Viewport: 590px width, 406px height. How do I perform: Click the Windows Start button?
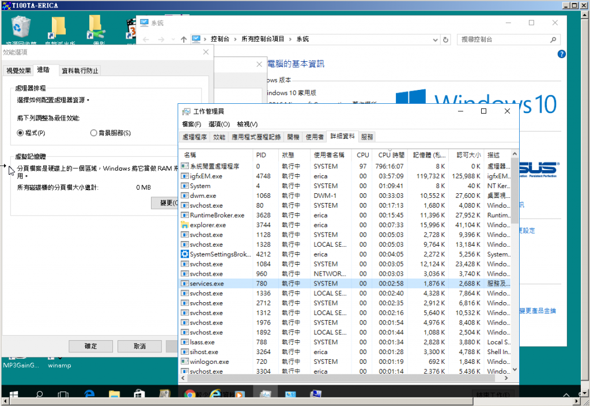click(14, 394)
